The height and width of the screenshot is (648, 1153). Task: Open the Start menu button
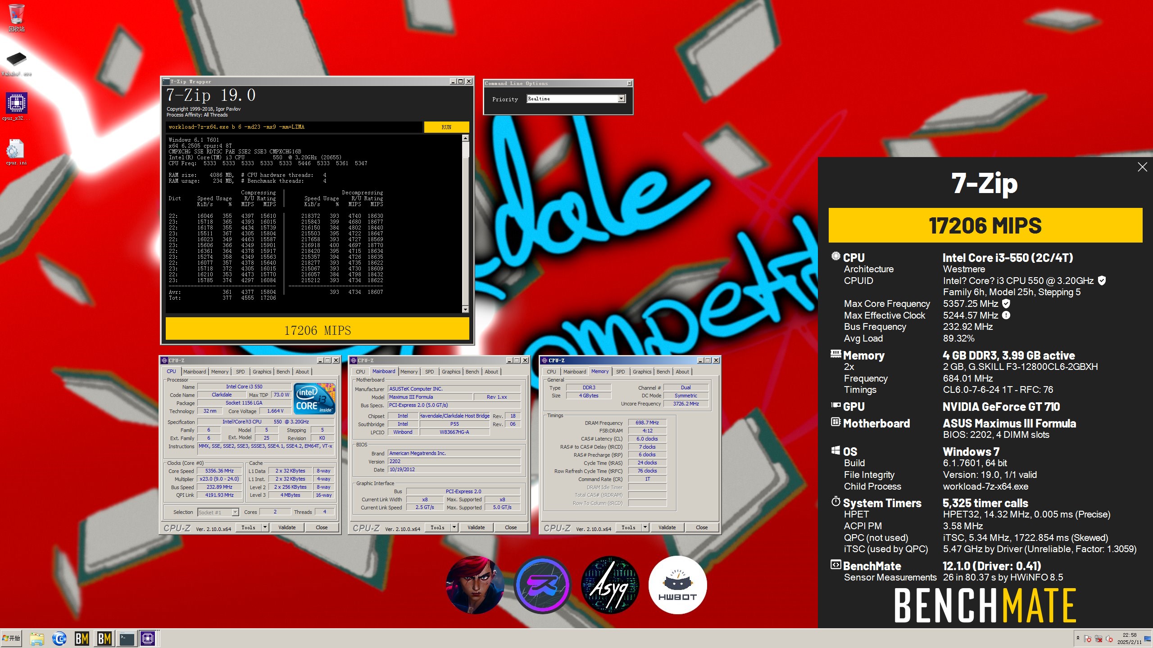pos(11,639)
